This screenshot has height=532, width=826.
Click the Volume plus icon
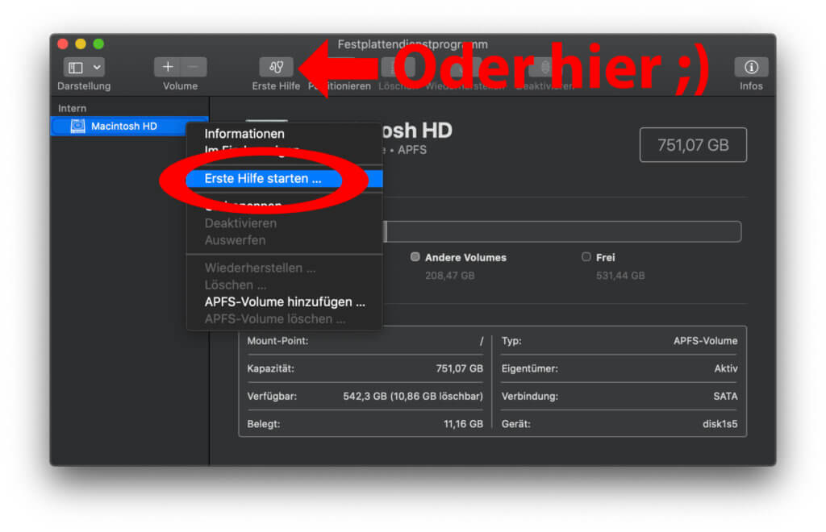(167, 67)
